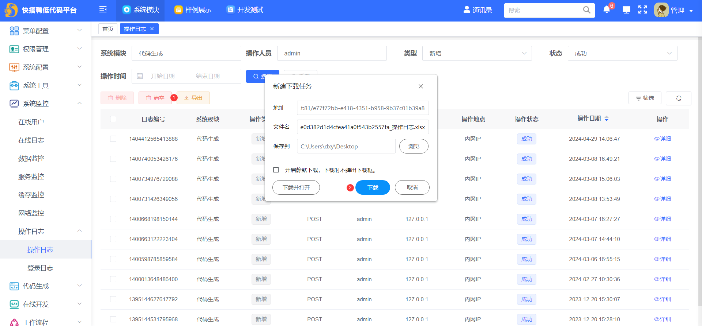702x326 pixels.
Task: Check row 1400734976729088 checkbox
Action: 113,179
